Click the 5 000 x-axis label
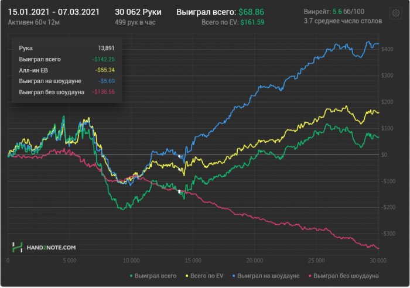Image resolution: width=410 pixels, height=288 pixels. (70, 260)
